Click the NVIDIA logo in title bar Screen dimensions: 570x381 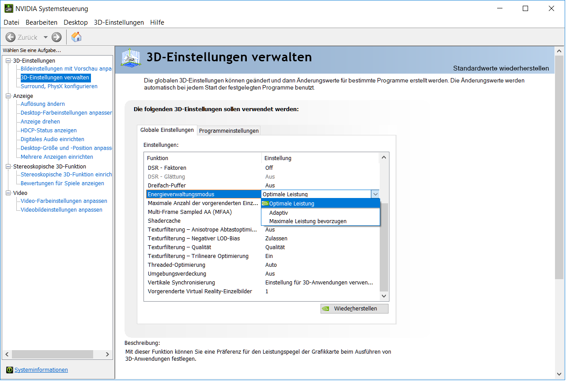[x=8, y=8]
